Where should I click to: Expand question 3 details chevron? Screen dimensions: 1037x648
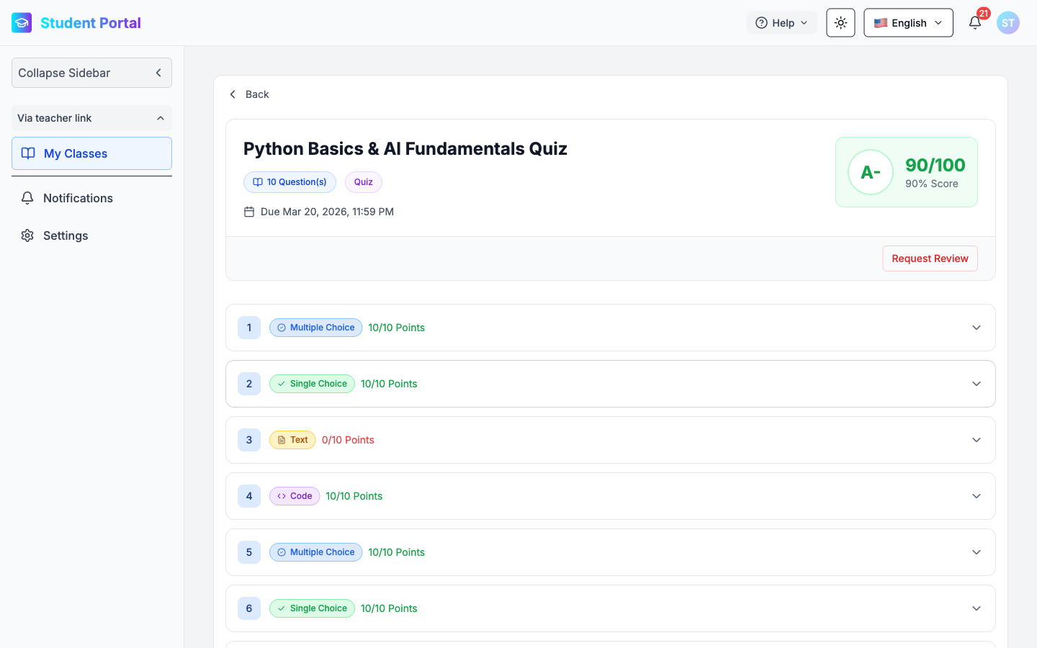(x=977, y=440)
